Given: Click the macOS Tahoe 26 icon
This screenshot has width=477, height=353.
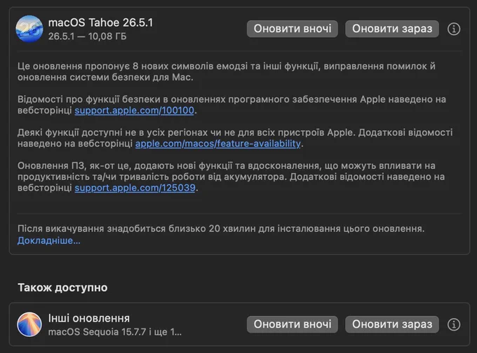Looking at the screenshot, I should 29,29.
